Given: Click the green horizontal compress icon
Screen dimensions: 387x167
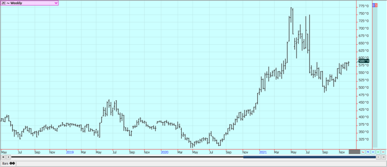Looking at the screenshot, I should click(378, 152).
